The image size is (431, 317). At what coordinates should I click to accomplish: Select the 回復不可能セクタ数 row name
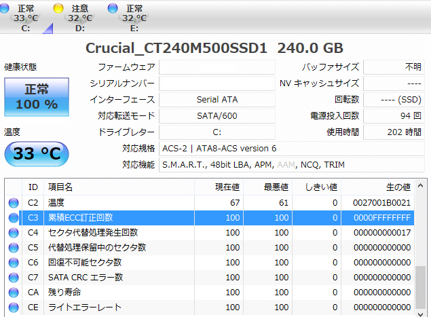[x=85, y=263]
